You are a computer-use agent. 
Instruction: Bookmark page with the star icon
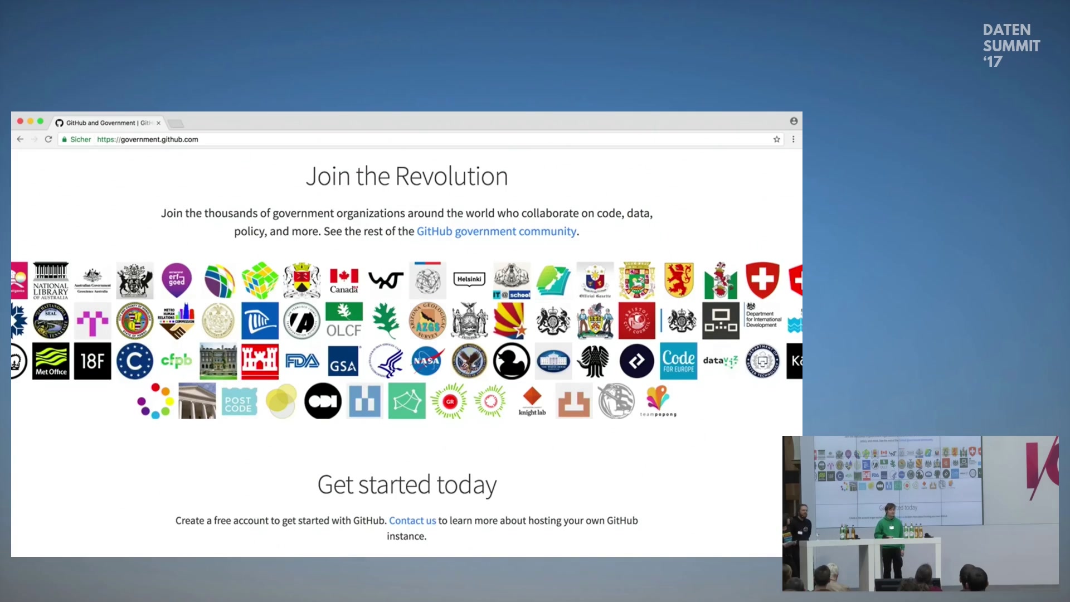776,139
